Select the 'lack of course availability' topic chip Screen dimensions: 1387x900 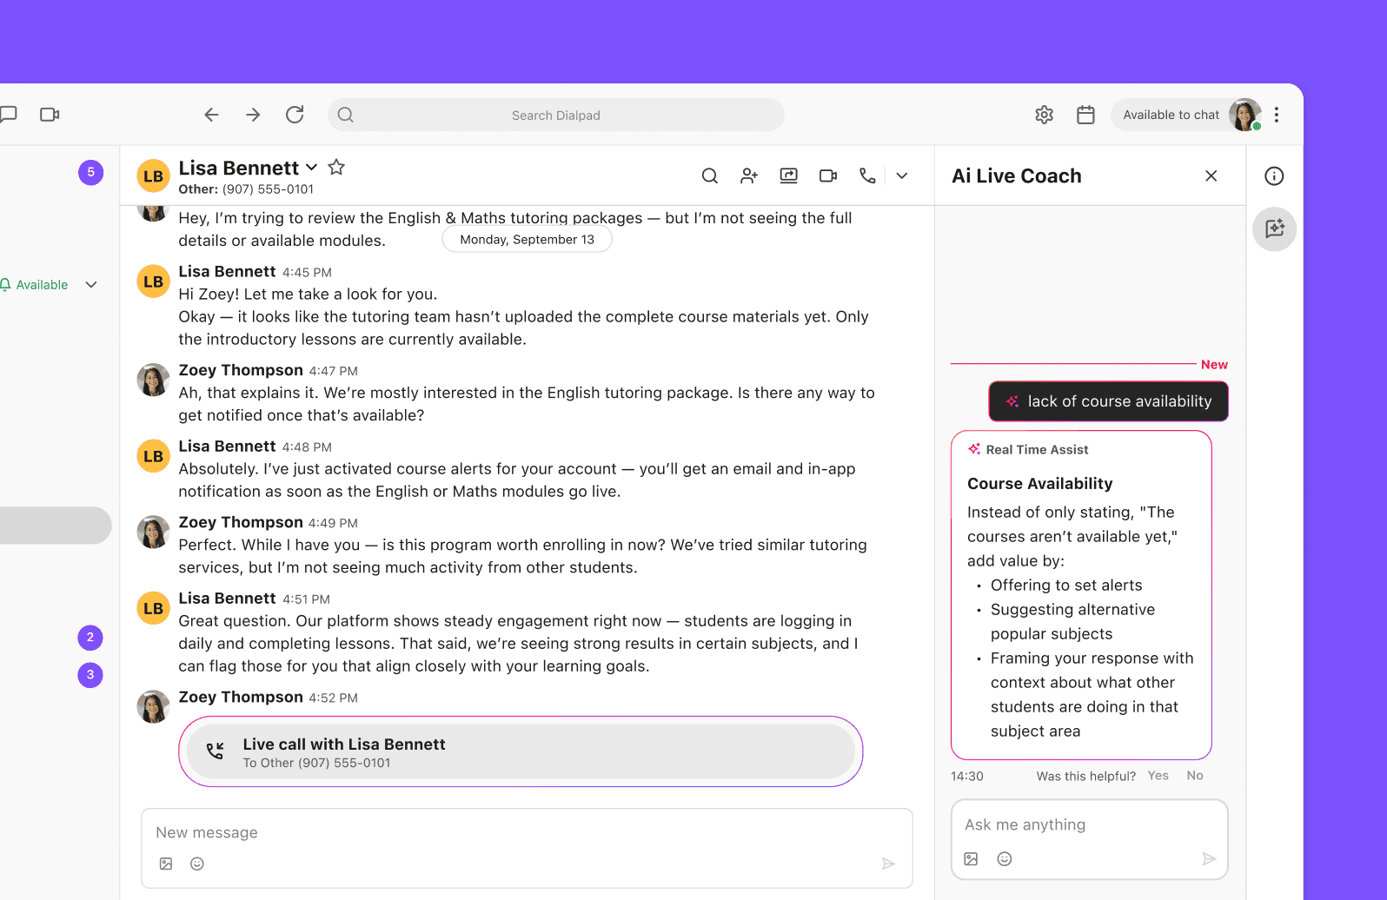point(1108,401)
